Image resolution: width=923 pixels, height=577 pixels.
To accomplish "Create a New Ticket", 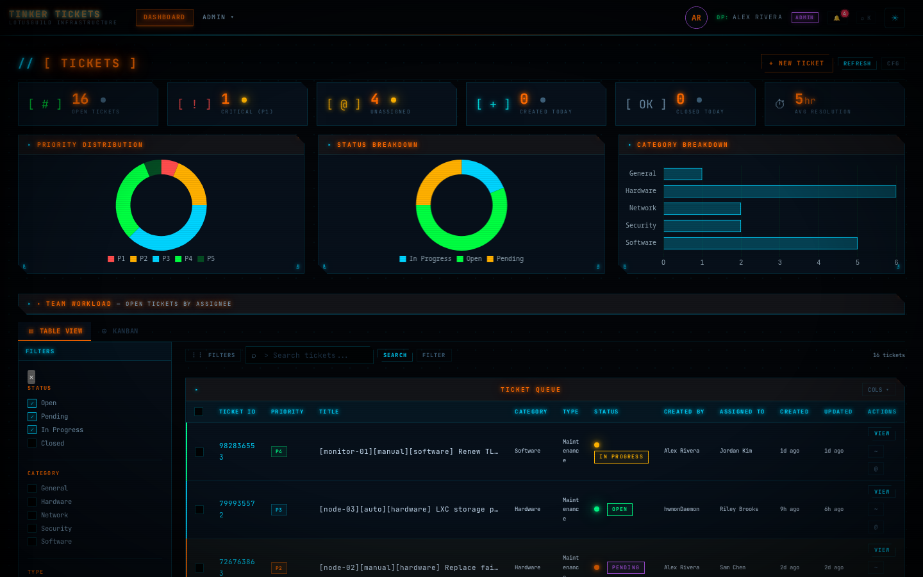I will [797, 63].
